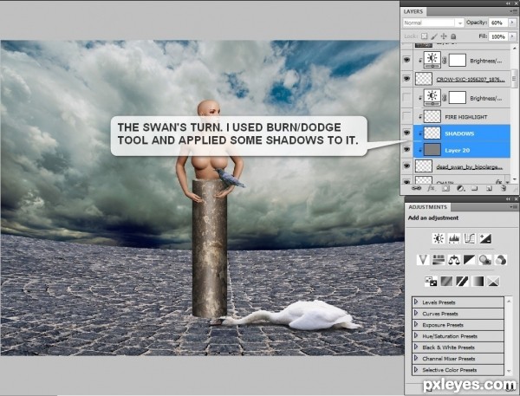Click the Fill value field
Screen dimensions: 520x396
(x=498, y=36)
